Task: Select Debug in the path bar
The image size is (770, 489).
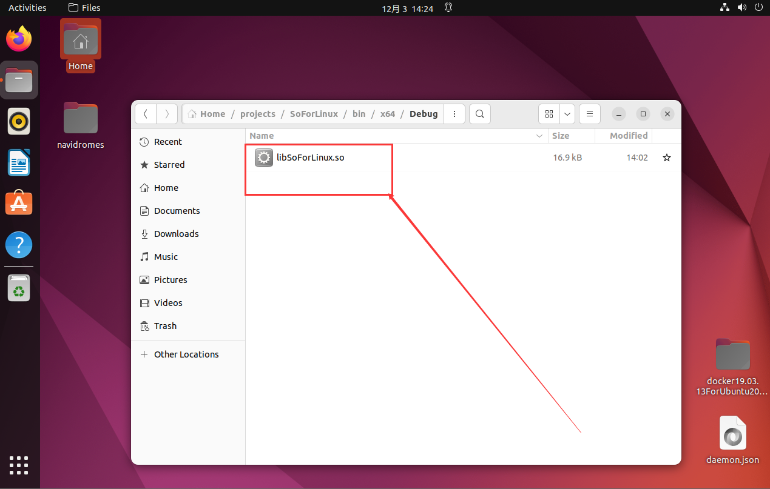Action: point(424,114)
